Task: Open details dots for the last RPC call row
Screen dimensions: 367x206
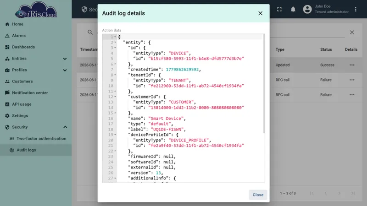Action: coord(352,95)
